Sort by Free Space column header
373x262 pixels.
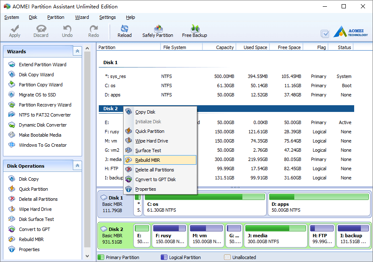pyautogui.click(x=286, y=47)
